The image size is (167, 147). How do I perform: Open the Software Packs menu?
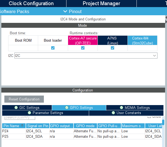14,11
